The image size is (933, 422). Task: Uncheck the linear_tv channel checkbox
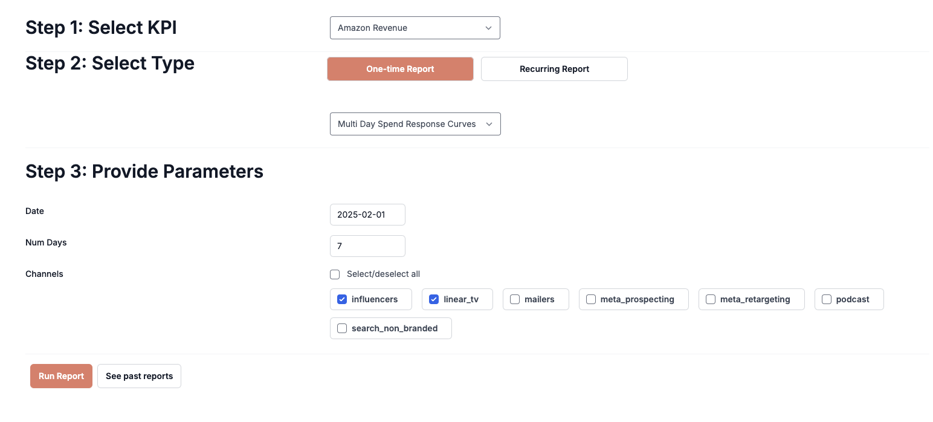pyautogui.click(x=434, y=299)
